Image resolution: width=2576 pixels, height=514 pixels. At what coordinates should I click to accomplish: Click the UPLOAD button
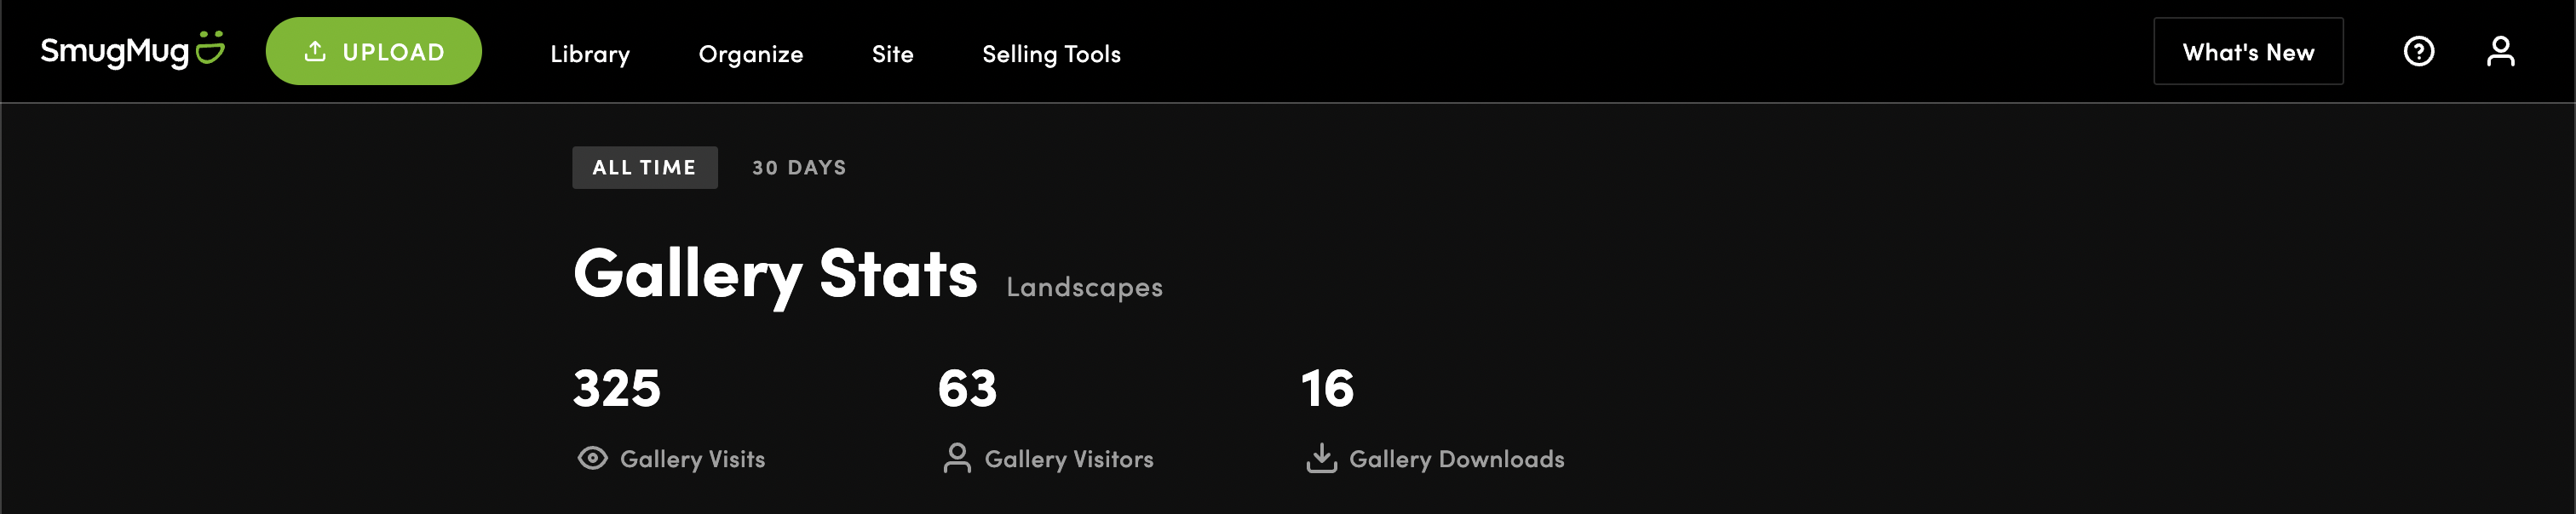[x=374, y=51]
